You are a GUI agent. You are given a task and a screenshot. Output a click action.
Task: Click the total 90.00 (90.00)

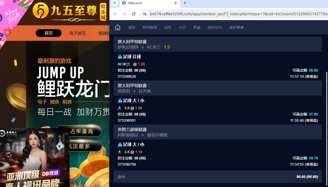[307, 177]
